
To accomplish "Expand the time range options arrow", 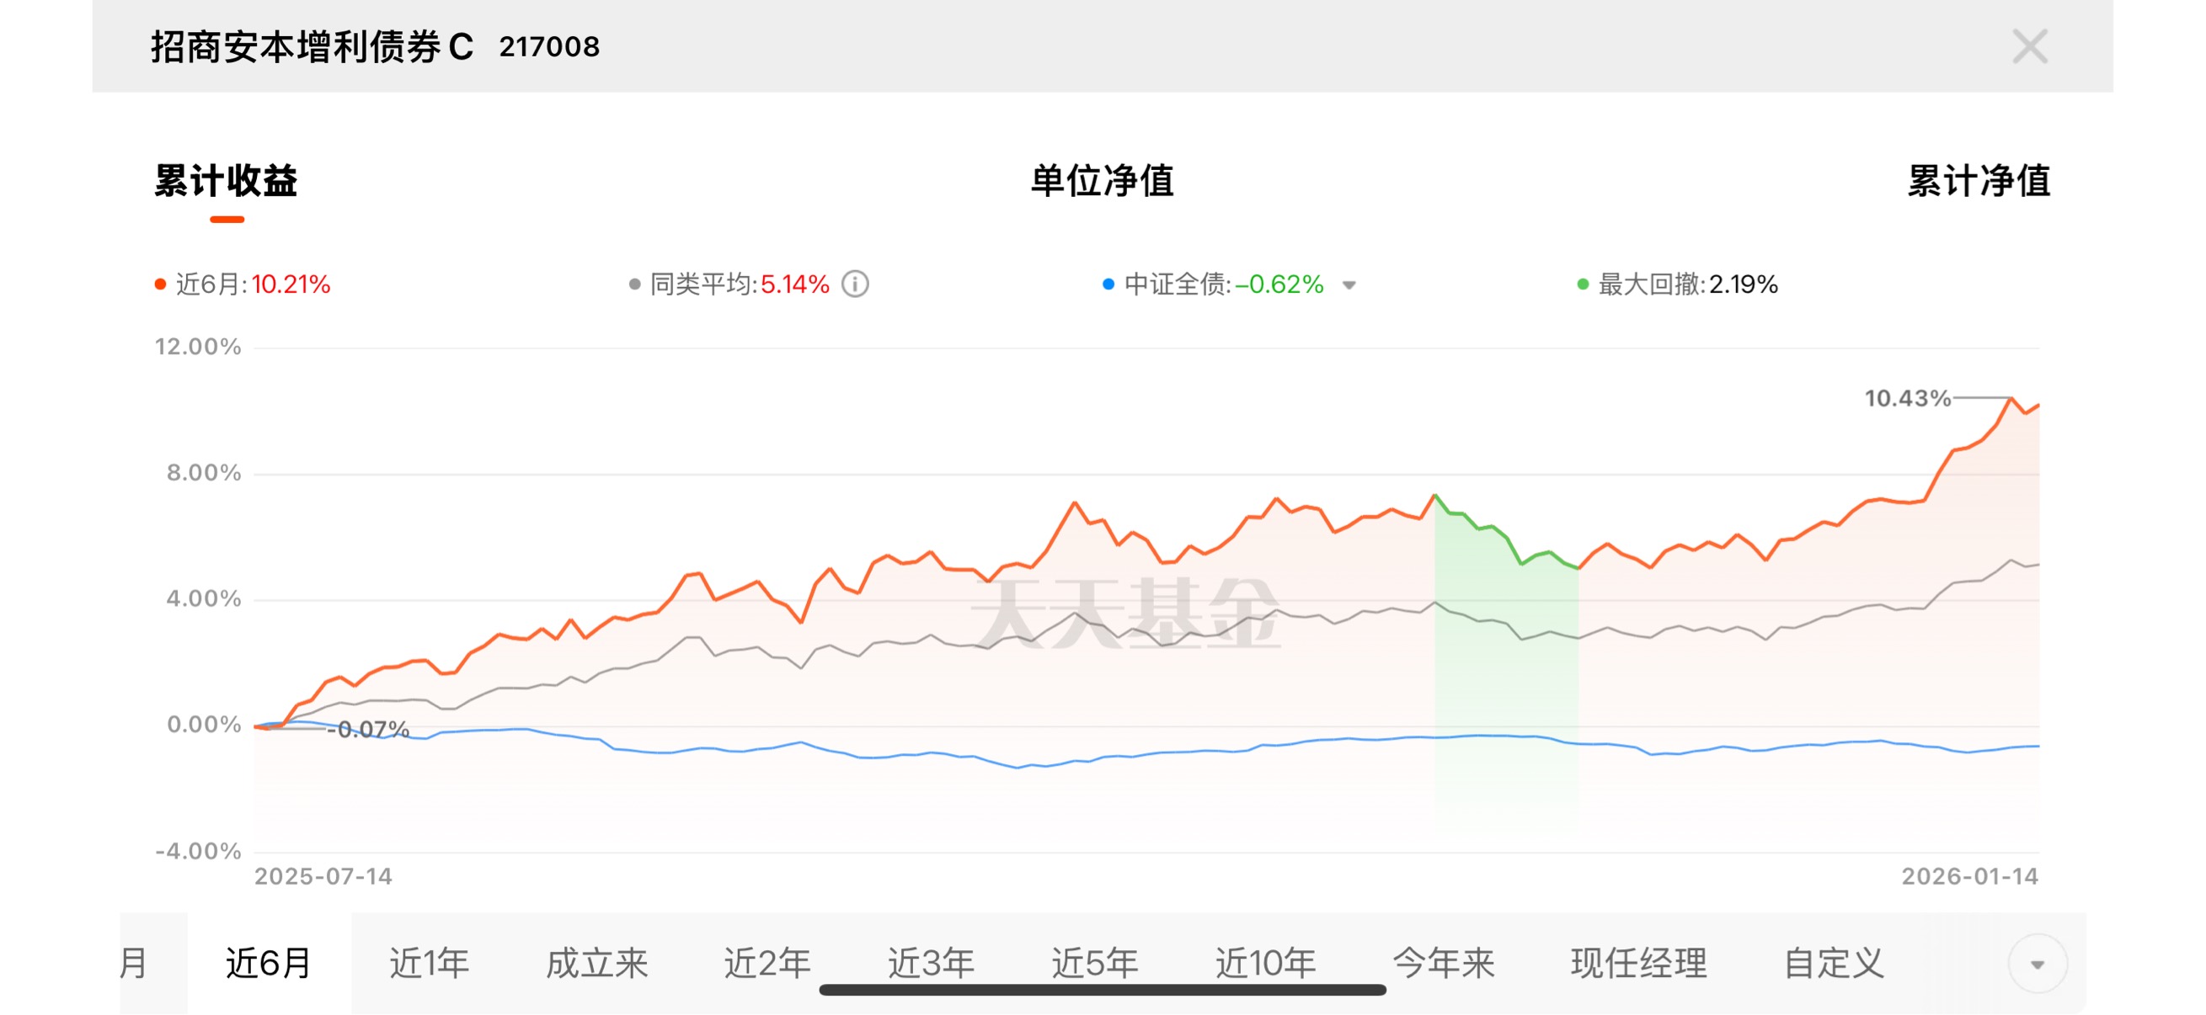I will [2038, 964].
